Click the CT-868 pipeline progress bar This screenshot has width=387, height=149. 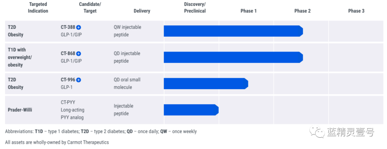click(x=233, y=57)
